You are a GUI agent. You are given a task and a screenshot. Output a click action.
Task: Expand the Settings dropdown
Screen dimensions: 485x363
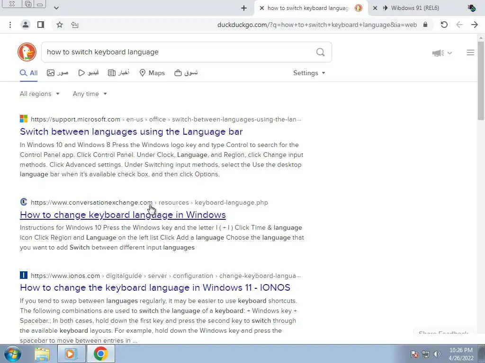click(309, 73)
